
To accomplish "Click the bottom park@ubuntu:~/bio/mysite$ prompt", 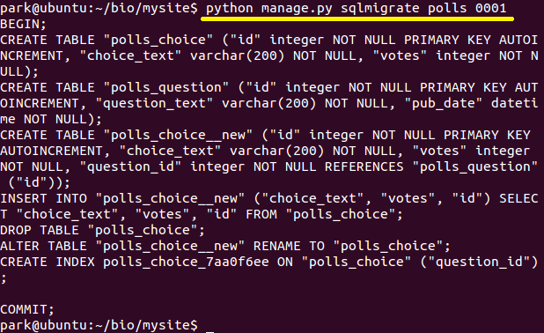I will pyautogui.click(x=99, y=326).
